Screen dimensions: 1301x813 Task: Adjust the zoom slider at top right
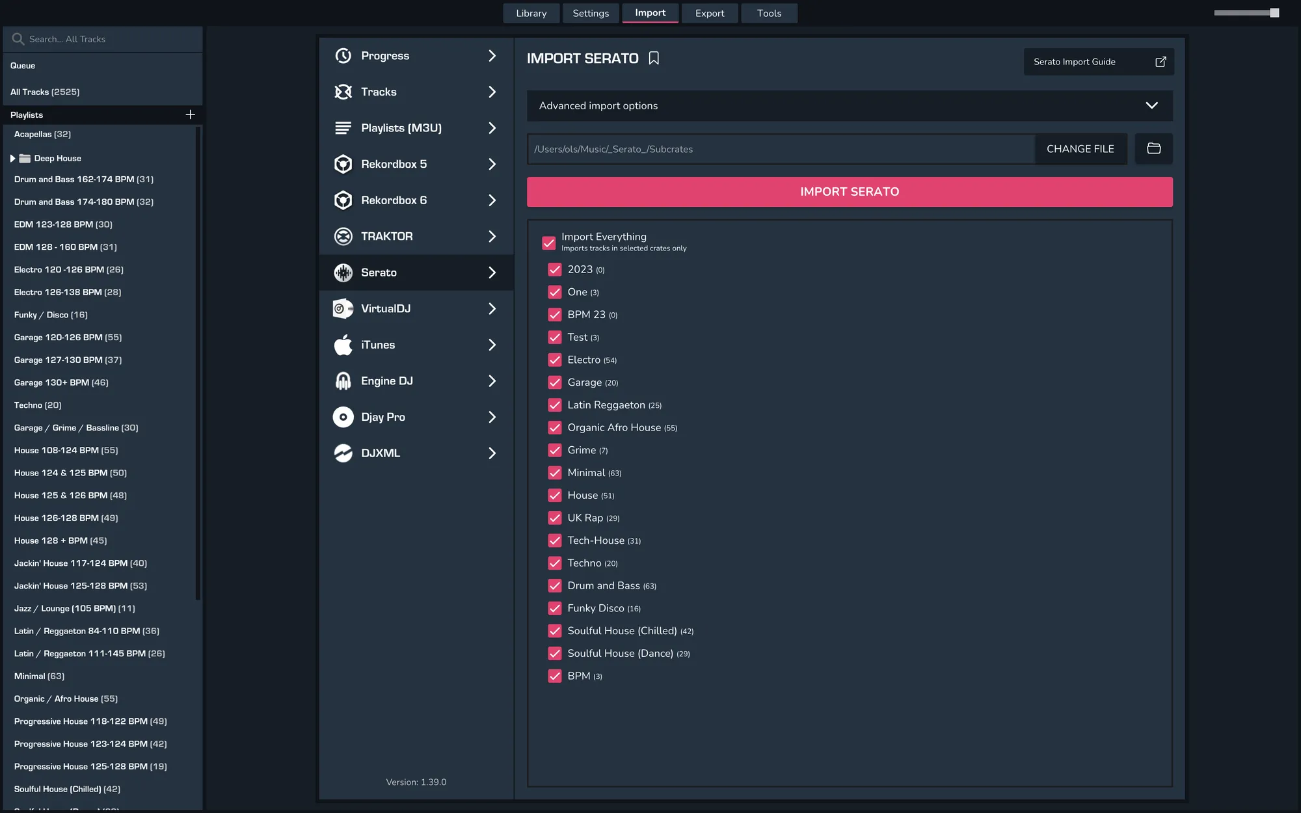1274,13
